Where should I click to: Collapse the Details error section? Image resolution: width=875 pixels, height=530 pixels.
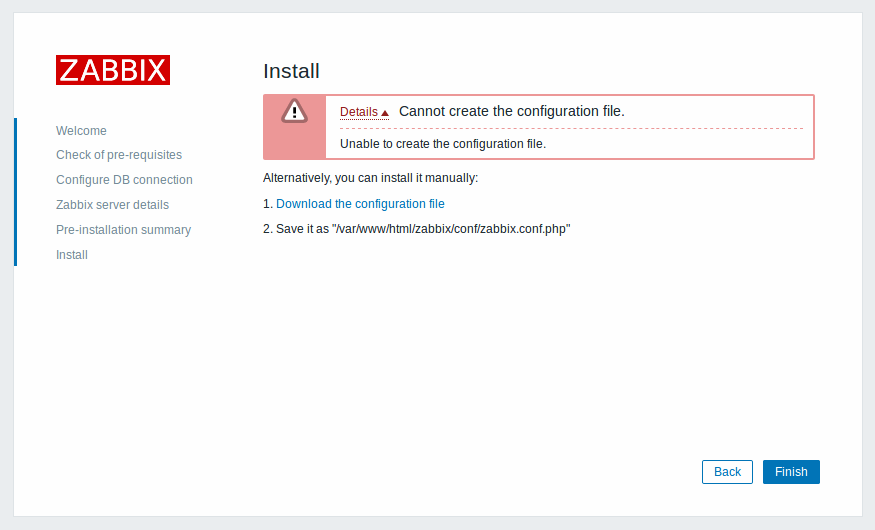[364, 112]
